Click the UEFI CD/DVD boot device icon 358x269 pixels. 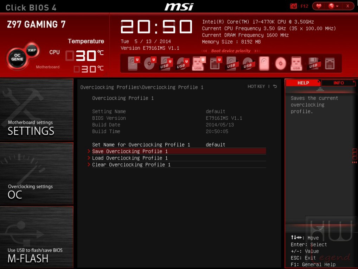tap(150, 63)
